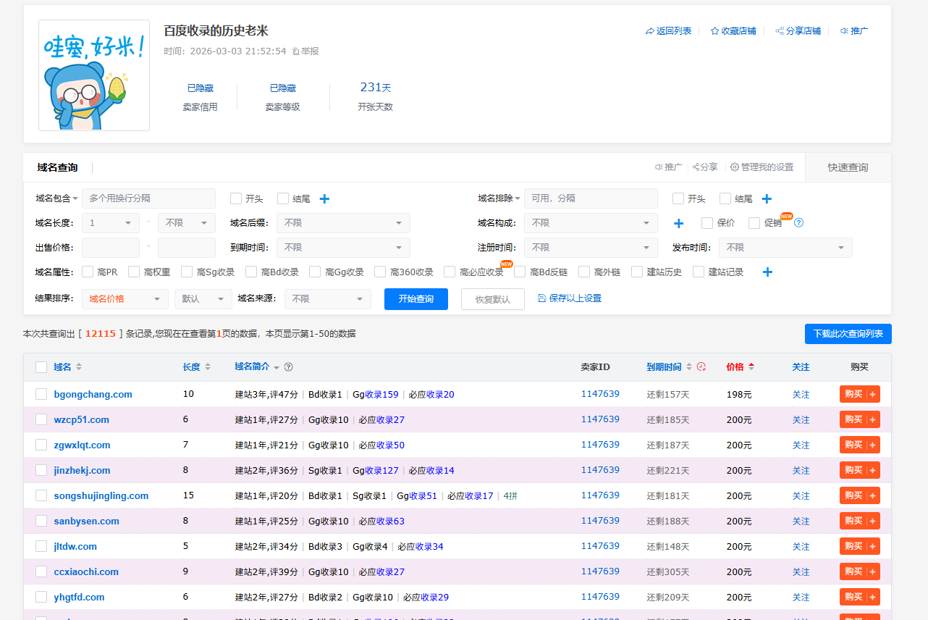The image size is (928, 620).
Task: Click the plus icon beside 域名构成 dropdown
Action: 678,223
